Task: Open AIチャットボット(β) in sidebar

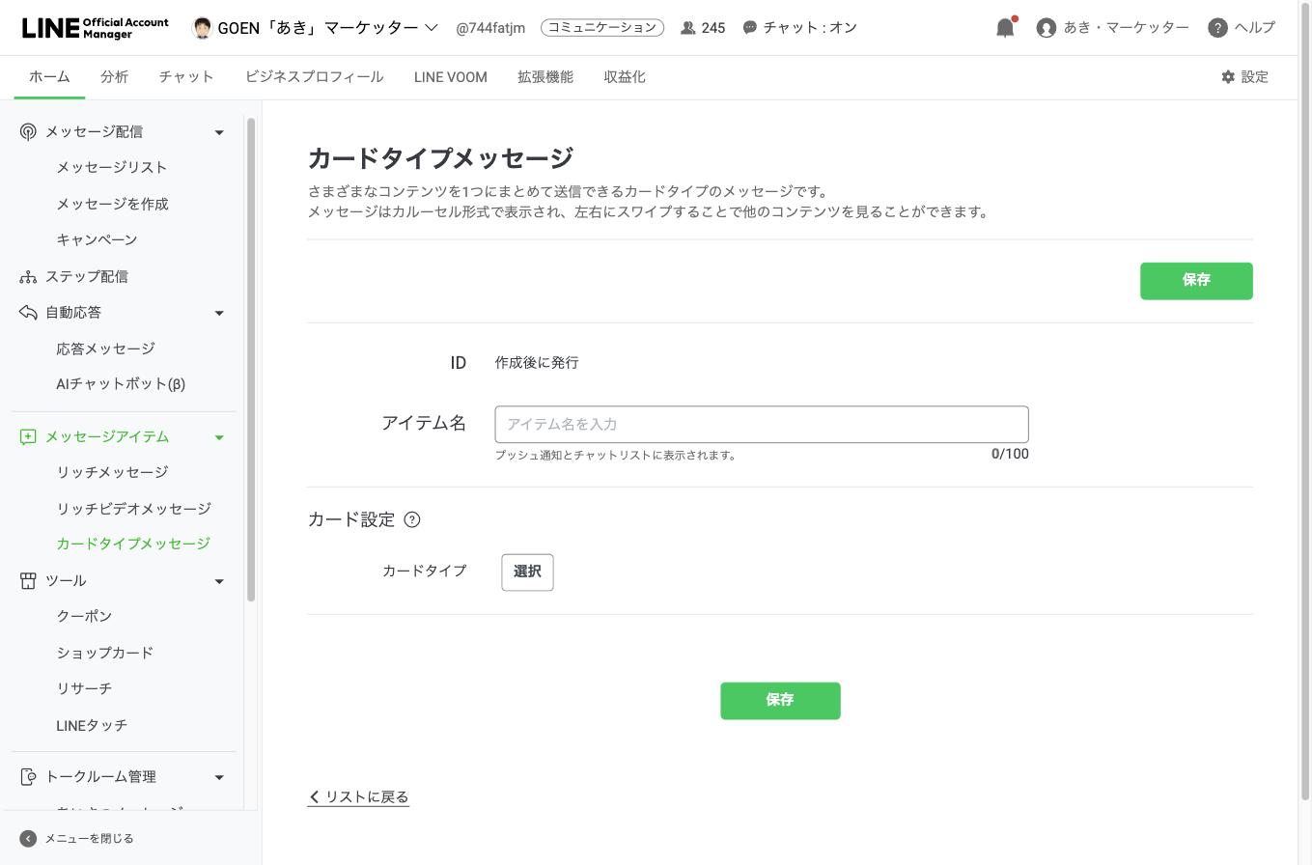Action: click(121, 384)
